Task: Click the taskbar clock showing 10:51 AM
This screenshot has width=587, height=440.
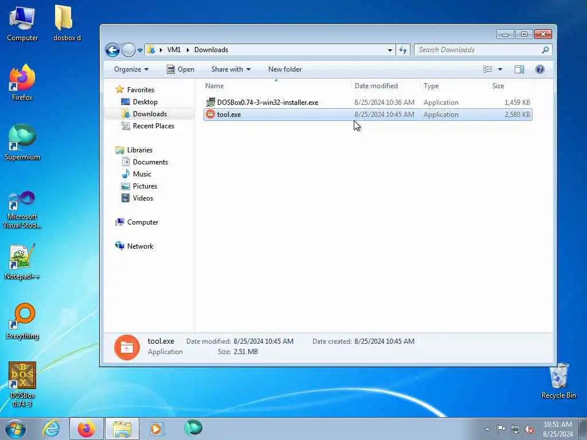Action: click(x=558, y=429)
